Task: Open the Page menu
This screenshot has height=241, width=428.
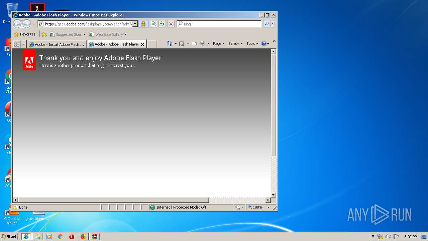Action: click(219, 44)
